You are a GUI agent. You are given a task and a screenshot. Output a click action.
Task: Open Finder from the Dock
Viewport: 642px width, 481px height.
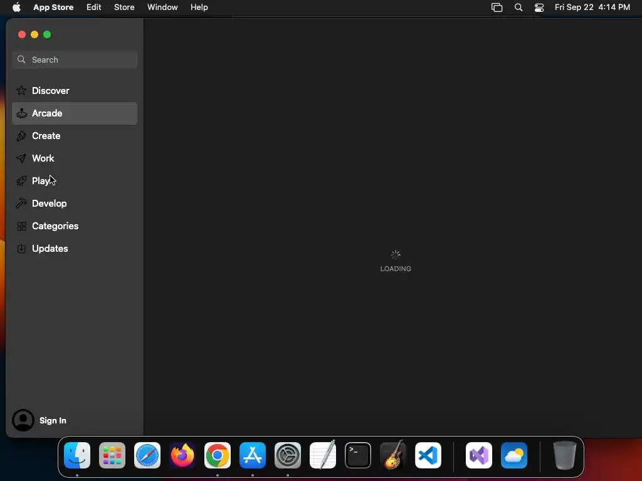point(77,455)
